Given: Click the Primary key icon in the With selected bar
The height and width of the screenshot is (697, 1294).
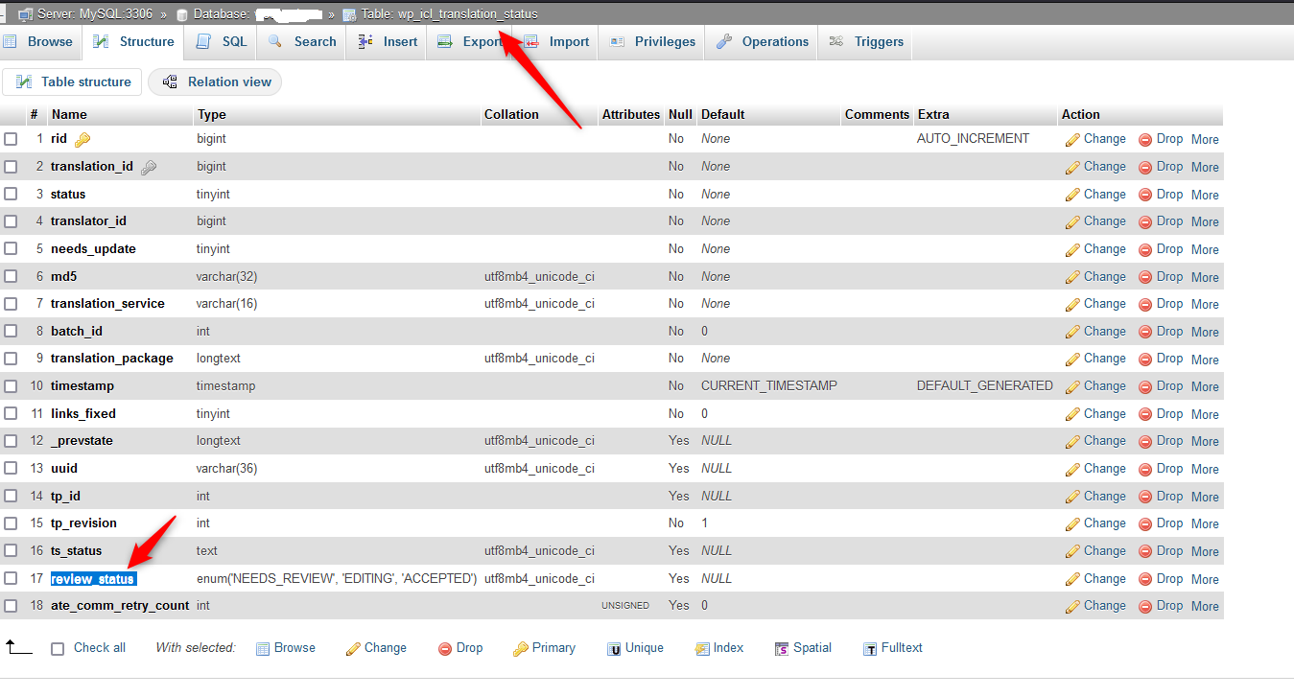Looking at the screenshot, I should click(x=521, y=649).
